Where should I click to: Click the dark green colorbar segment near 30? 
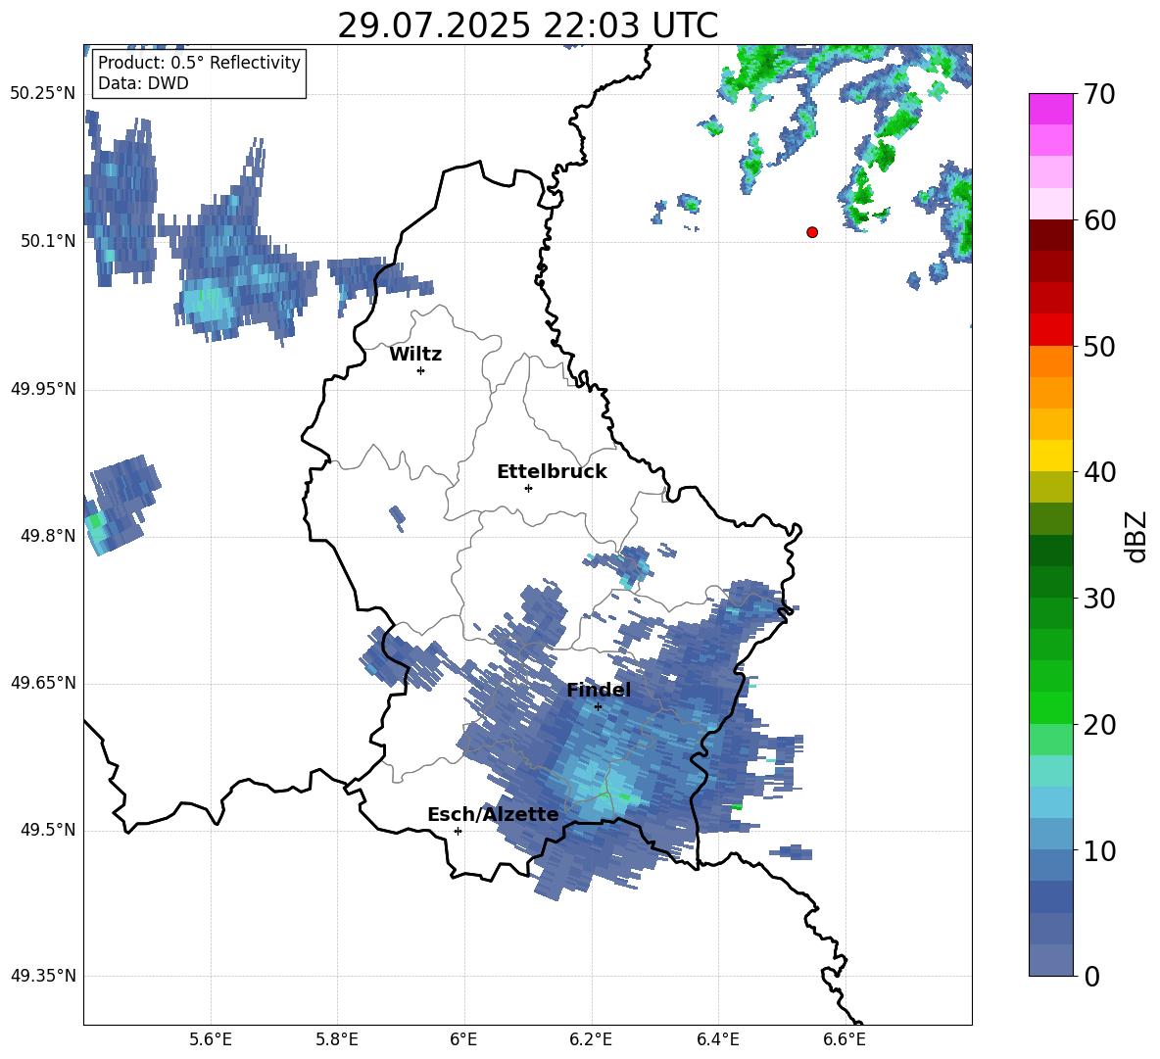[1051, 582]
